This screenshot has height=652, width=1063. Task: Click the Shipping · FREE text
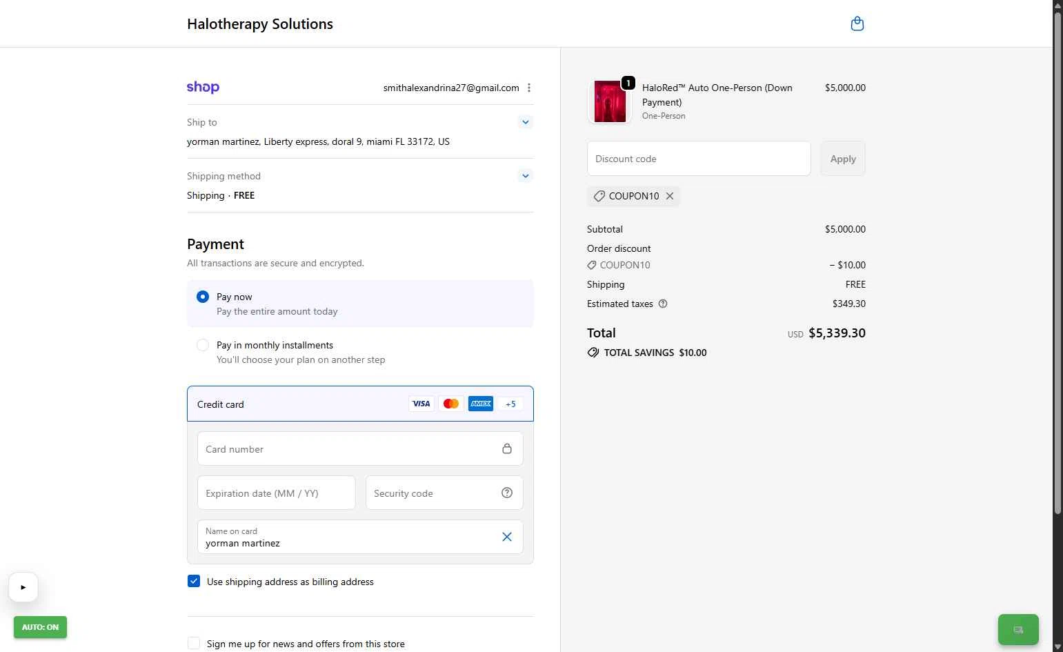click(x=221, y=195)
